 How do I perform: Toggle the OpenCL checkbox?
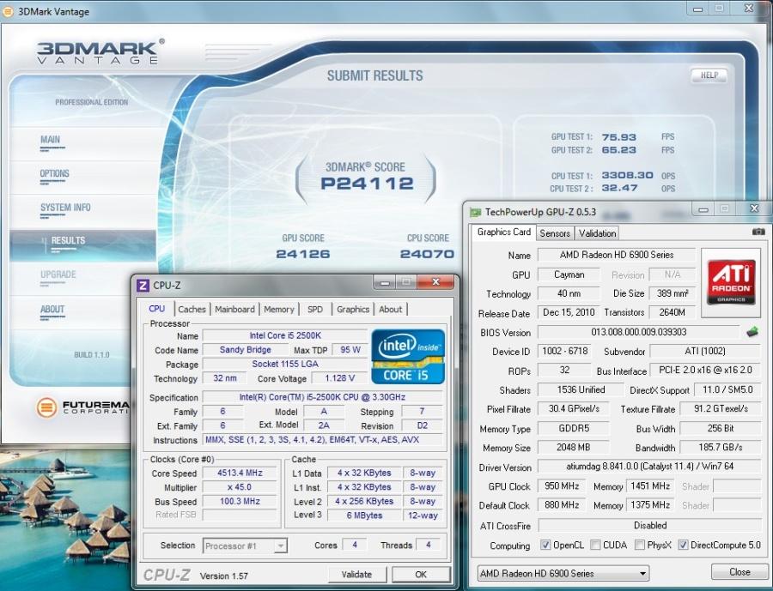tap(545, 545)
